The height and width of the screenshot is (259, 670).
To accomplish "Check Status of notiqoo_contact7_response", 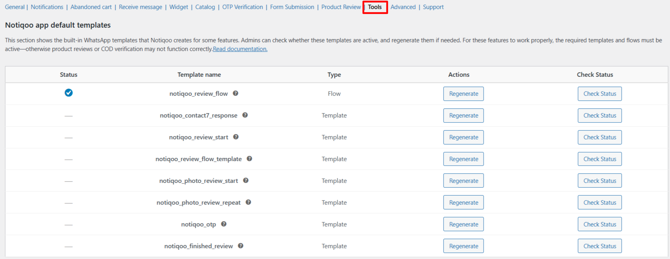I will 600,116.
